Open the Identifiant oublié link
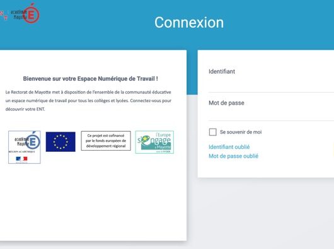This screenshot has width=334, height=249. click(229, 147)
